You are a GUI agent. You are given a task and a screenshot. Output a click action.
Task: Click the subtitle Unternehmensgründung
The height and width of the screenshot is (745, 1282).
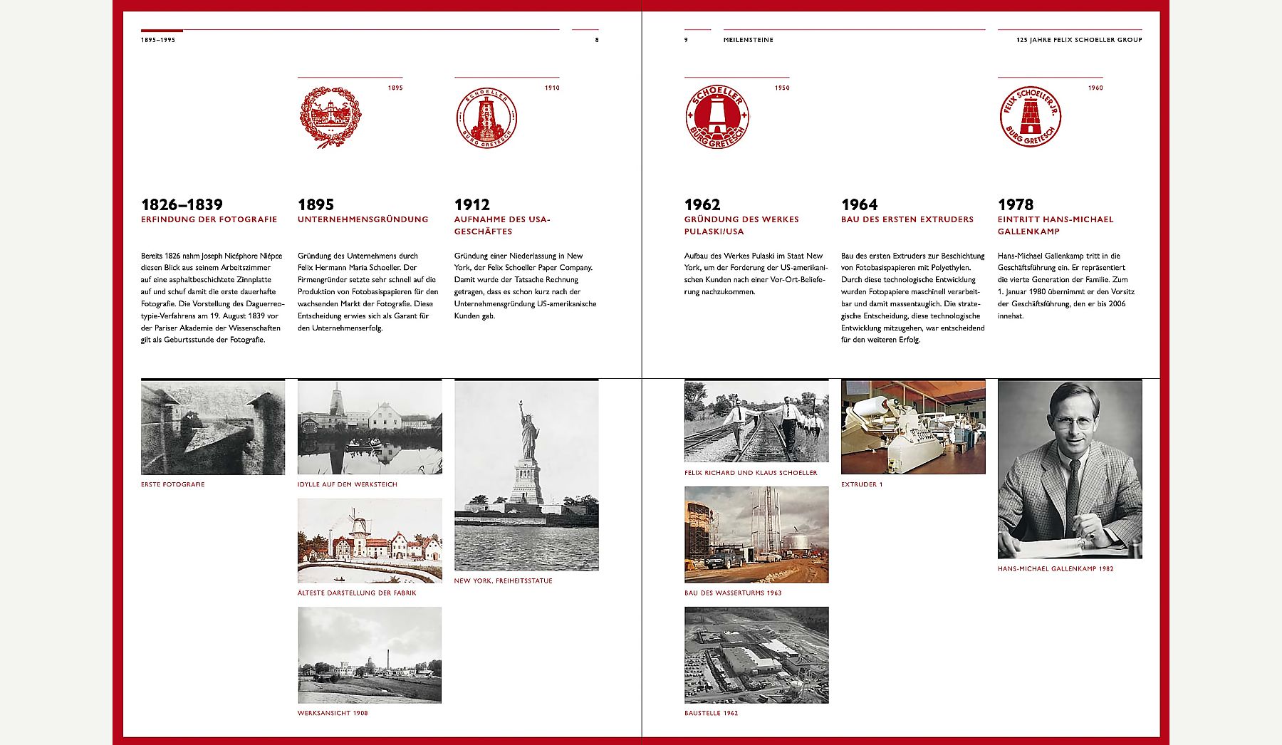tap(363, 219)
